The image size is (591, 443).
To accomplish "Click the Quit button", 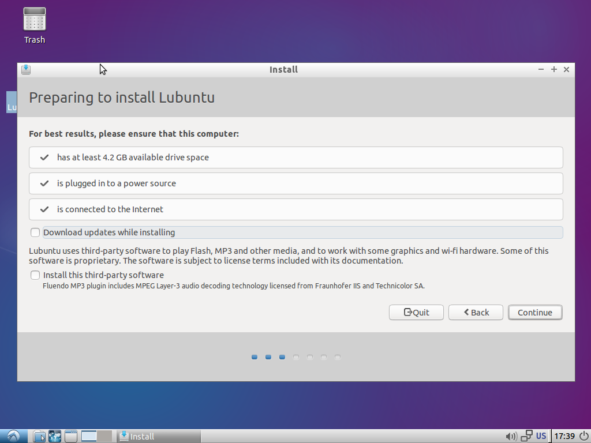I will point(416,312).
